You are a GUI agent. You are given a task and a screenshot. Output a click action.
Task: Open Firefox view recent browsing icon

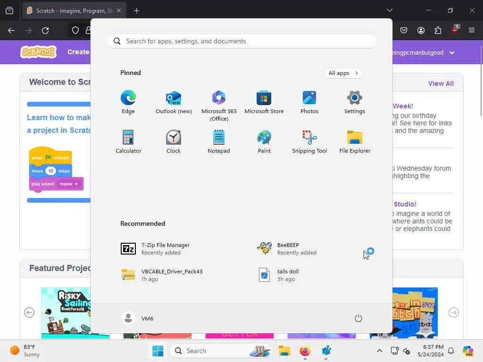pyautogui.click(x=9, y=11)
